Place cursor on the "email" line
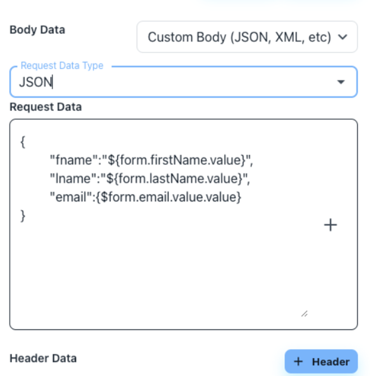 click(x=145, y=197)
